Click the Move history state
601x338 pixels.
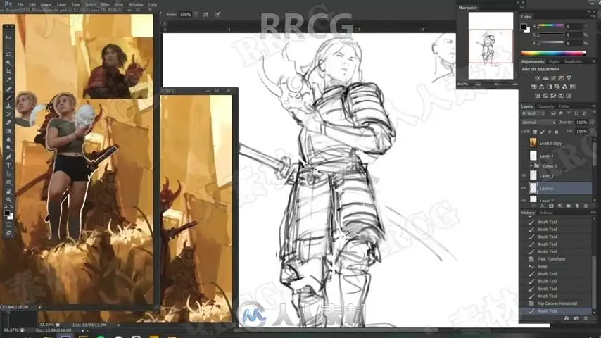coord(543,266)
